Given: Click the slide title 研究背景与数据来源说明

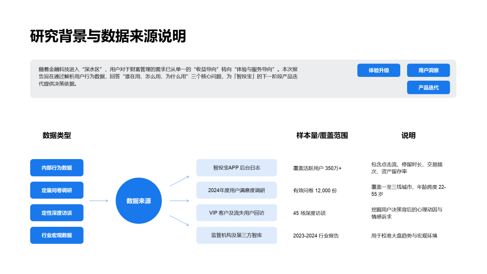Looking at the screenshot, I should (x=108, y=37).
